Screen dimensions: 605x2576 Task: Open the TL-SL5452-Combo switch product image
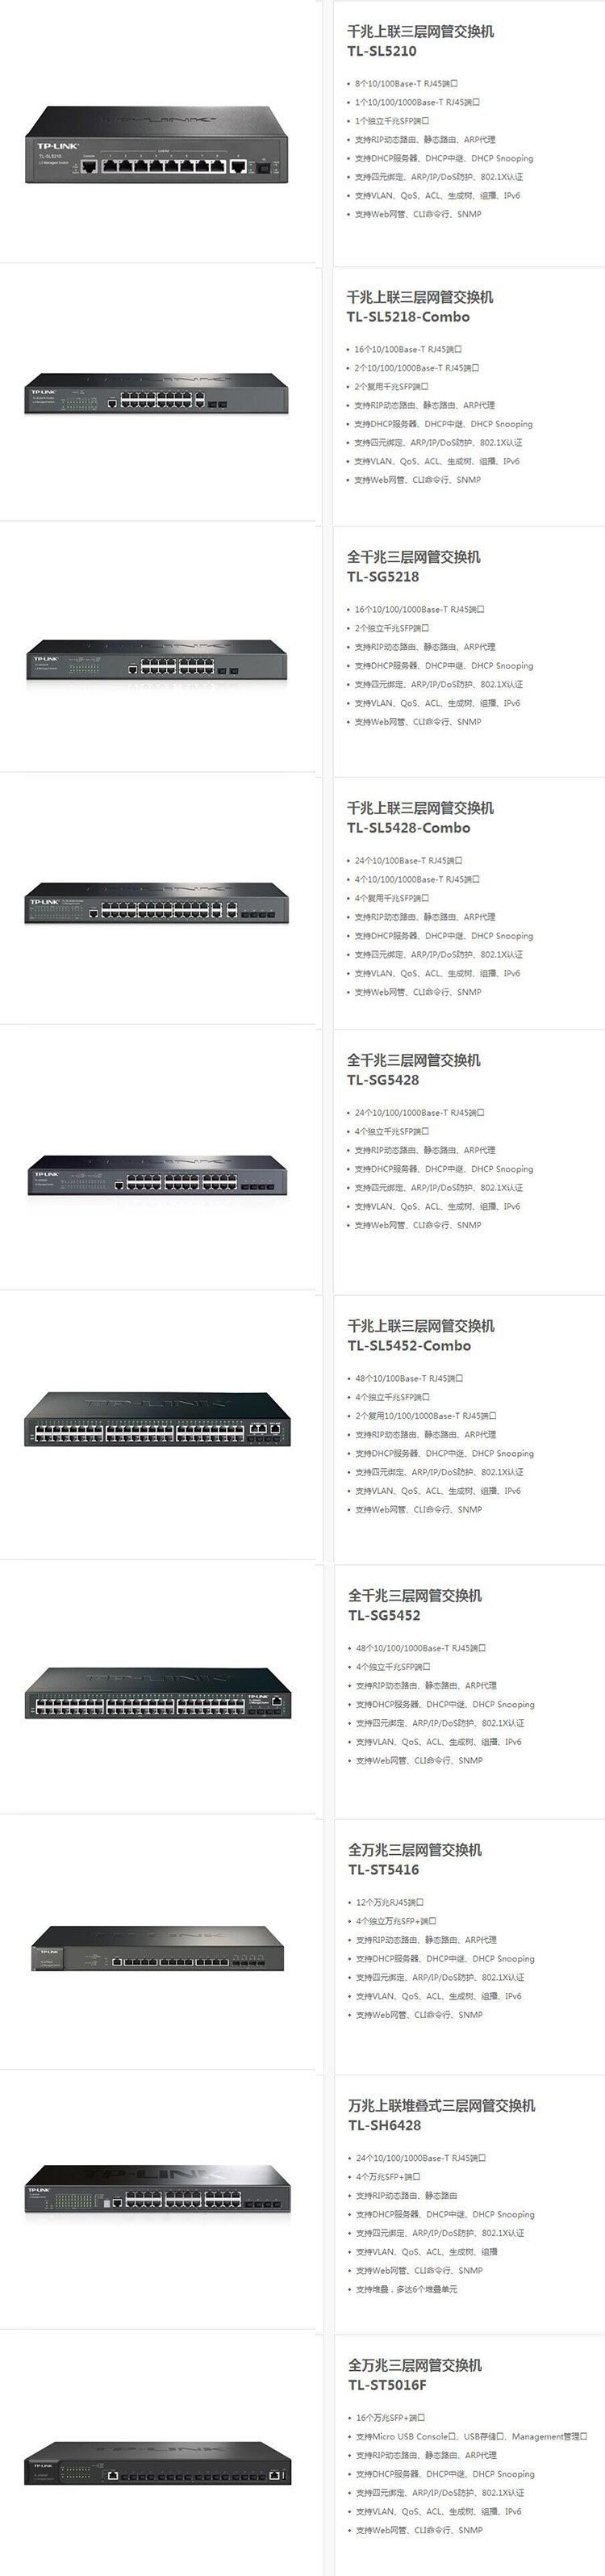pos(156,1419)
